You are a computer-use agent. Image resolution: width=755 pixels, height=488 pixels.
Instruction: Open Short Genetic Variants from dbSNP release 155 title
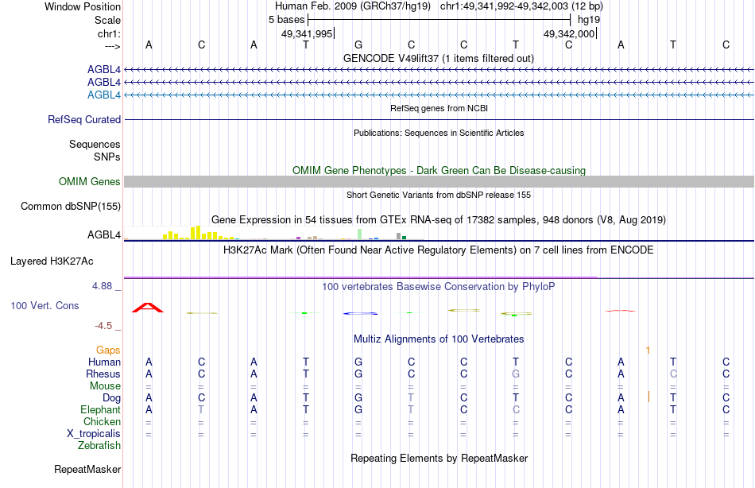[x=439, y=195]
